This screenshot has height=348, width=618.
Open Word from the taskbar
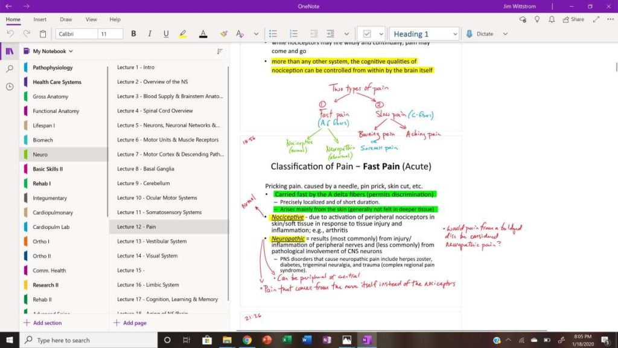coord(307,340)
